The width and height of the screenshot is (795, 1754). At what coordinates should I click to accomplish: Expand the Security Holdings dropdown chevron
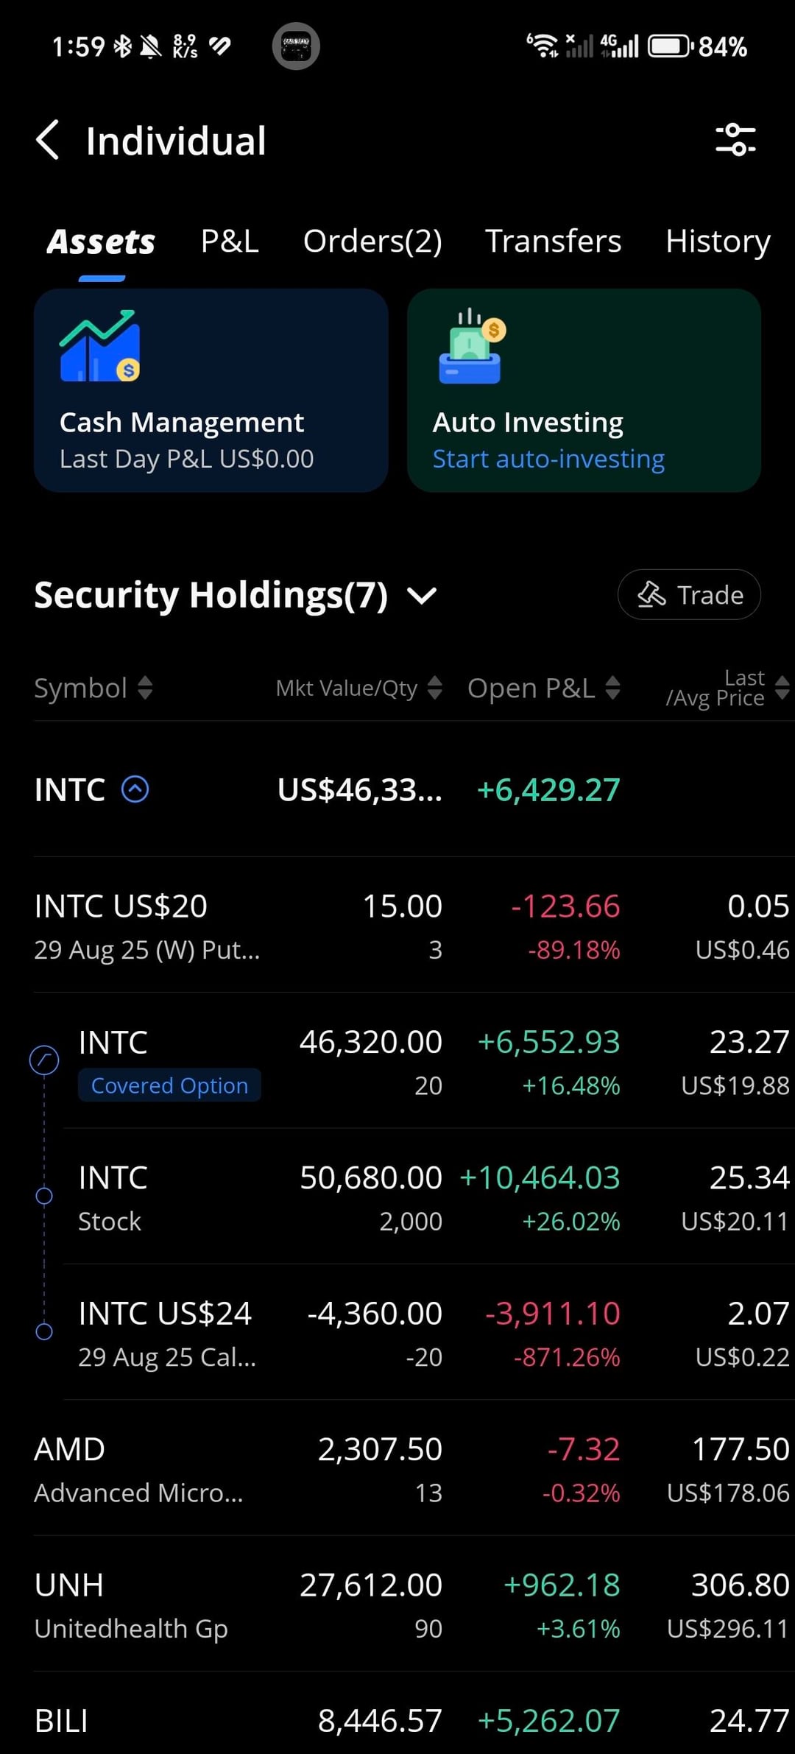coord(423,595)
